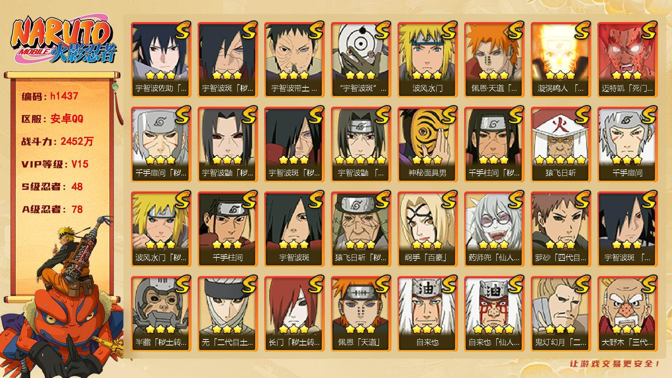Click the S级忍者 48 label

tap(52, 187)
